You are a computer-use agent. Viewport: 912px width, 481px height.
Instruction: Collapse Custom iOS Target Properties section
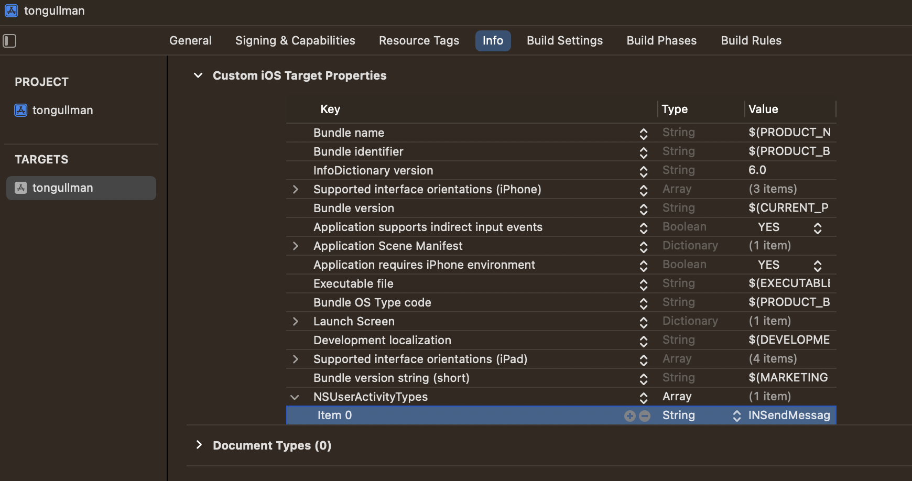tap(198, 75)
